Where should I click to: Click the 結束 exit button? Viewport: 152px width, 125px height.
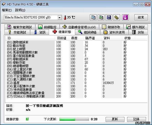coord(141,17)
